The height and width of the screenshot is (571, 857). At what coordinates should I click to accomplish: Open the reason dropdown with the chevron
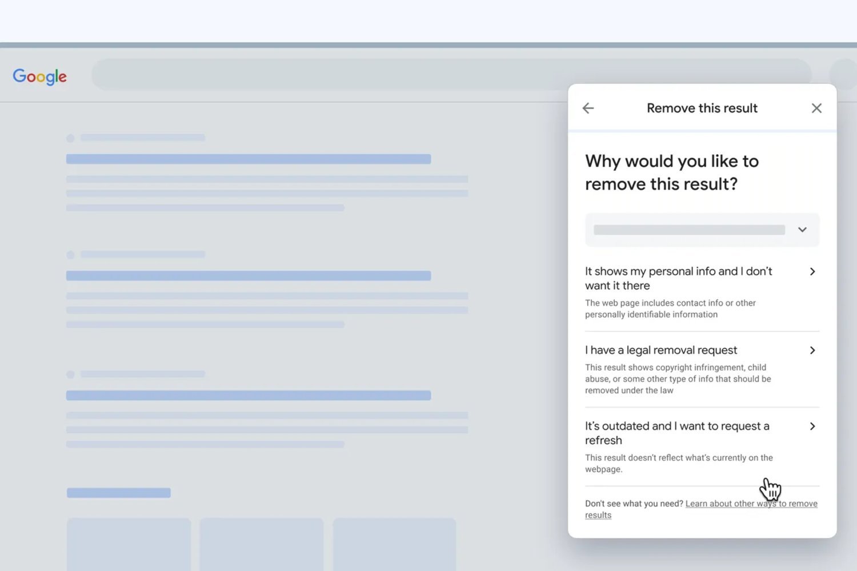click(x=802, y=230)
